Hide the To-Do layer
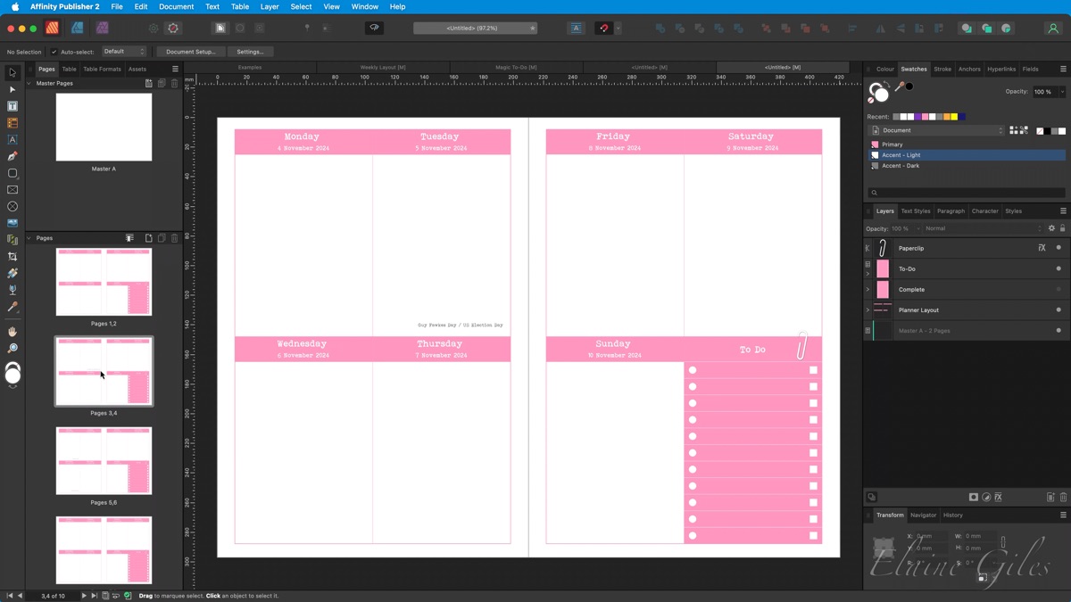This screenshot has height=602, width=1071. point(1059,268)
